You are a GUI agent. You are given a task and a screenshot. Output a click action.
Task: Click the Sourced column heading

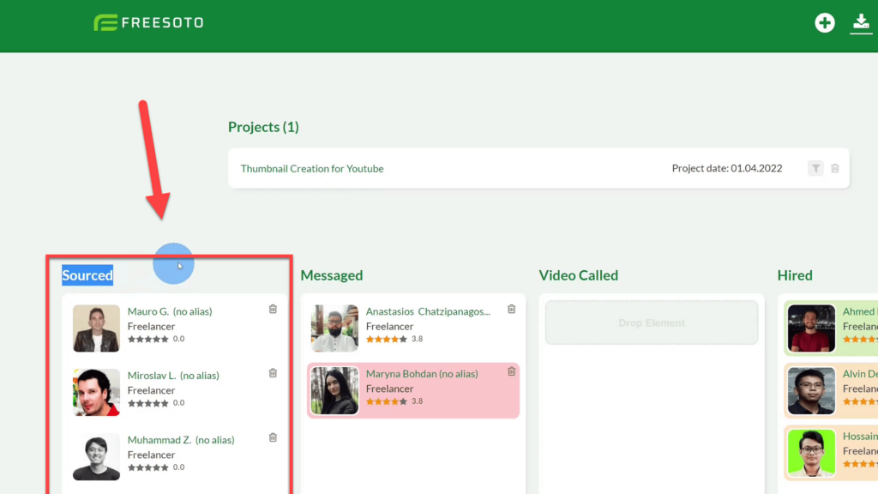(x=87, y=275)
